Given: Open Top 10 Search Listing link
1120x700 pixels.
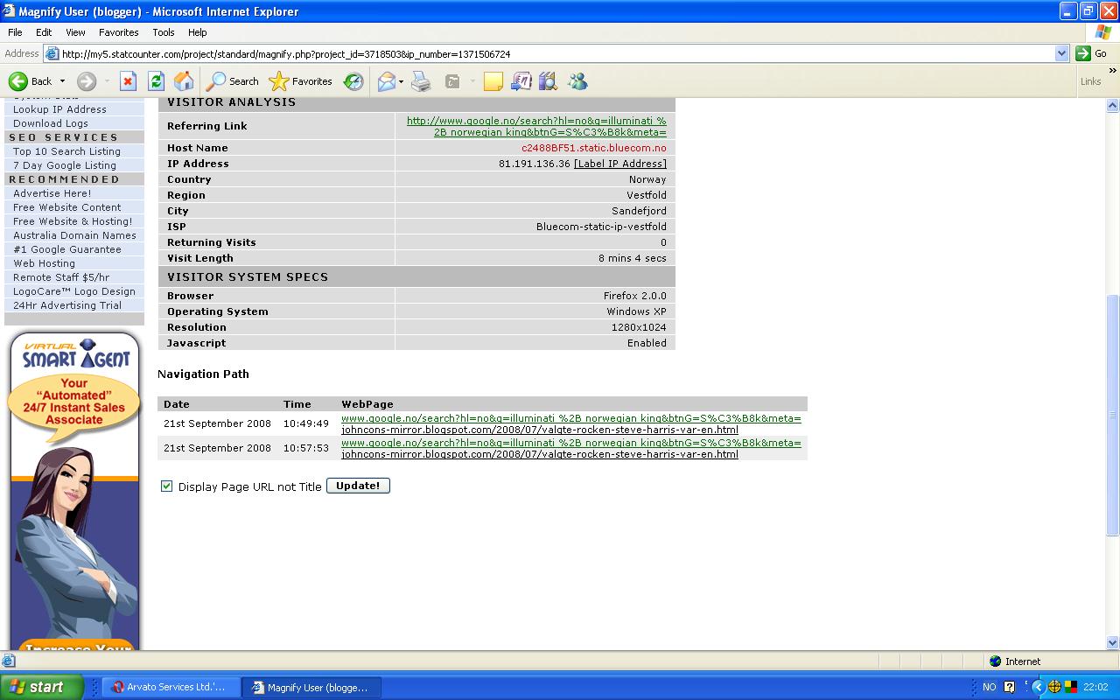Looking at the screenshot, I should [66, 151].
